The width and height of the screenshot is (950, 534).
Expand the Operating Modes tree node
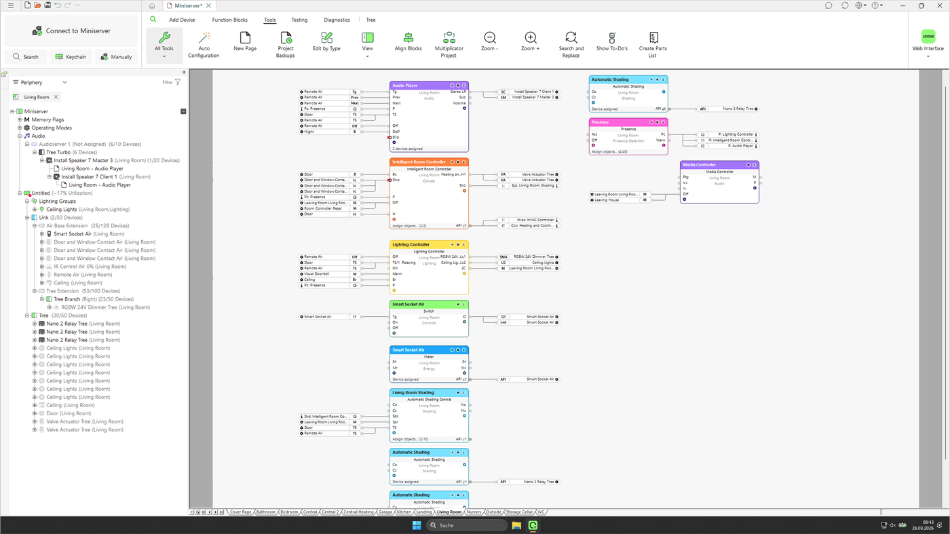(x=20, y=128)
